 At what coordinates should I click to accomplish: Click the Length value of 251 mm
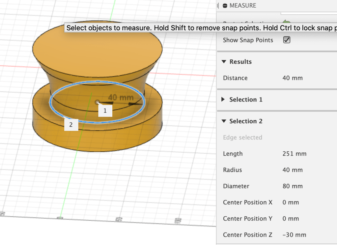tap(294, 154)
